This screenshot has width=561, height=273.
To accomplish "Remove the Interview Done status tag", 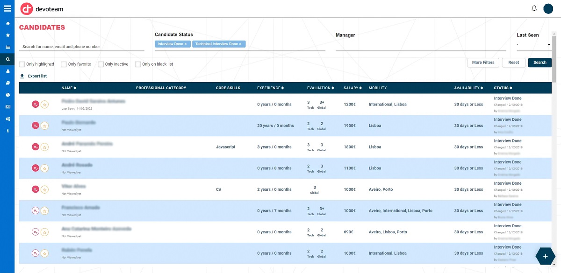I will click(186, 44).
